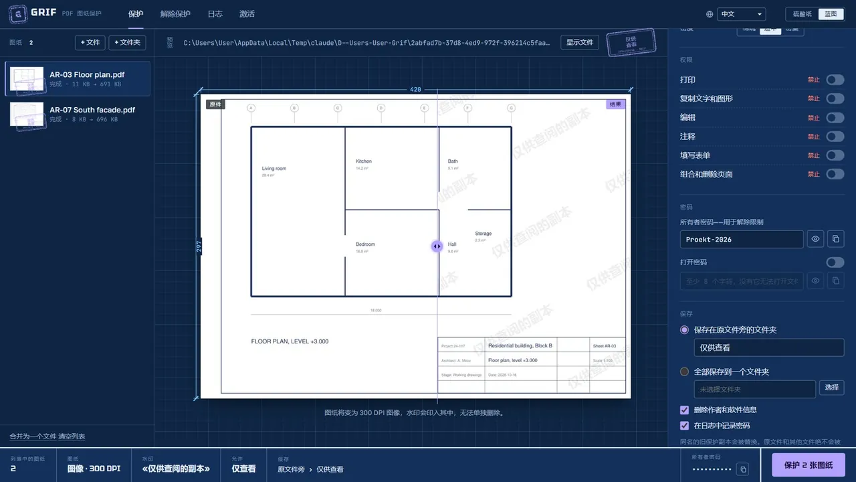856x482 pixels.
Task: Copy the owner password Proekt-2026
Action: 835,239
